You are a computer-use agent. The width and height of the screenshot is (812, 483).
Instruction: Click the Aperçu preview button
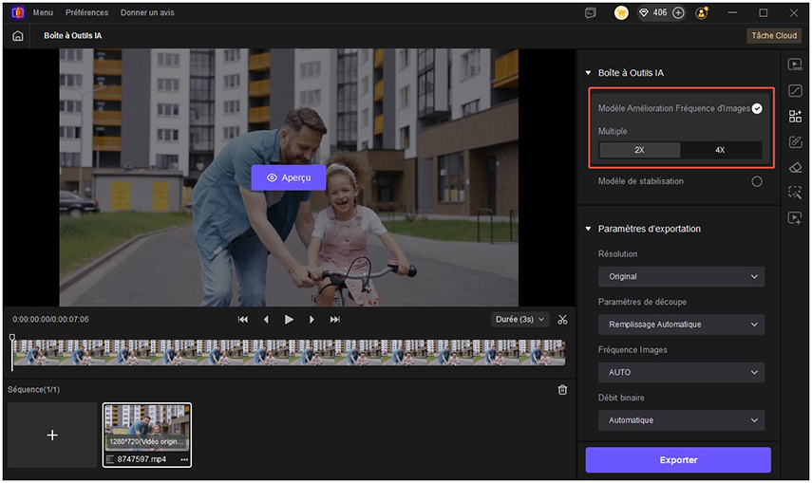pyautogui.click(x=289, y=177)
